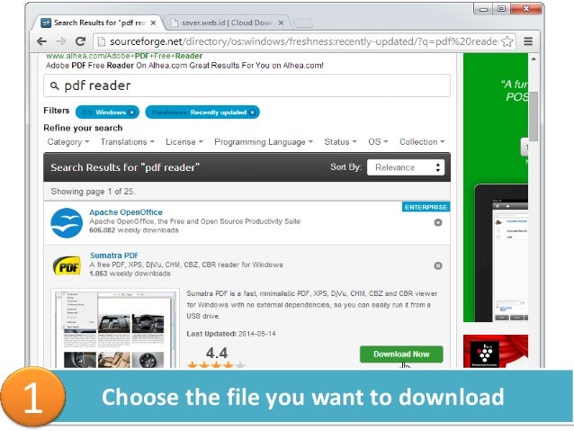The image size is (574, 431).
Task: Click the red curtain advertisement
Action: (x=496, y=351)
